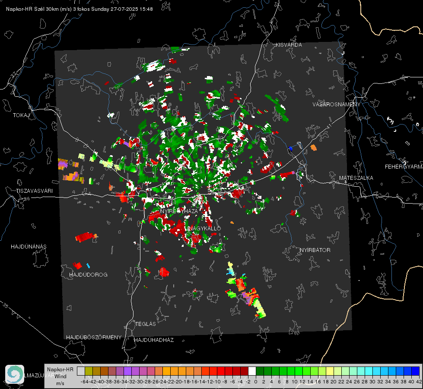Select the MÁTÉSZALKA town label

click(356, 178)
